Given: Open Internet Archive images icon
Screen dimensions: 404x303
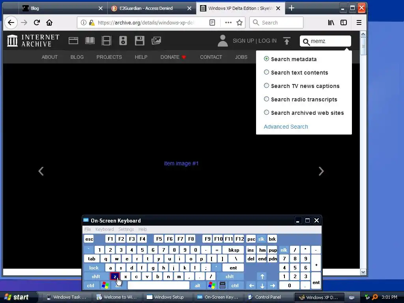Looking at the screenshot, I should (156, 41).
